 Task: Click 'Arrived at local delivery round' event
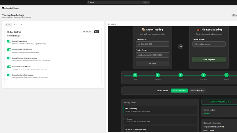[x=160, y=129]
